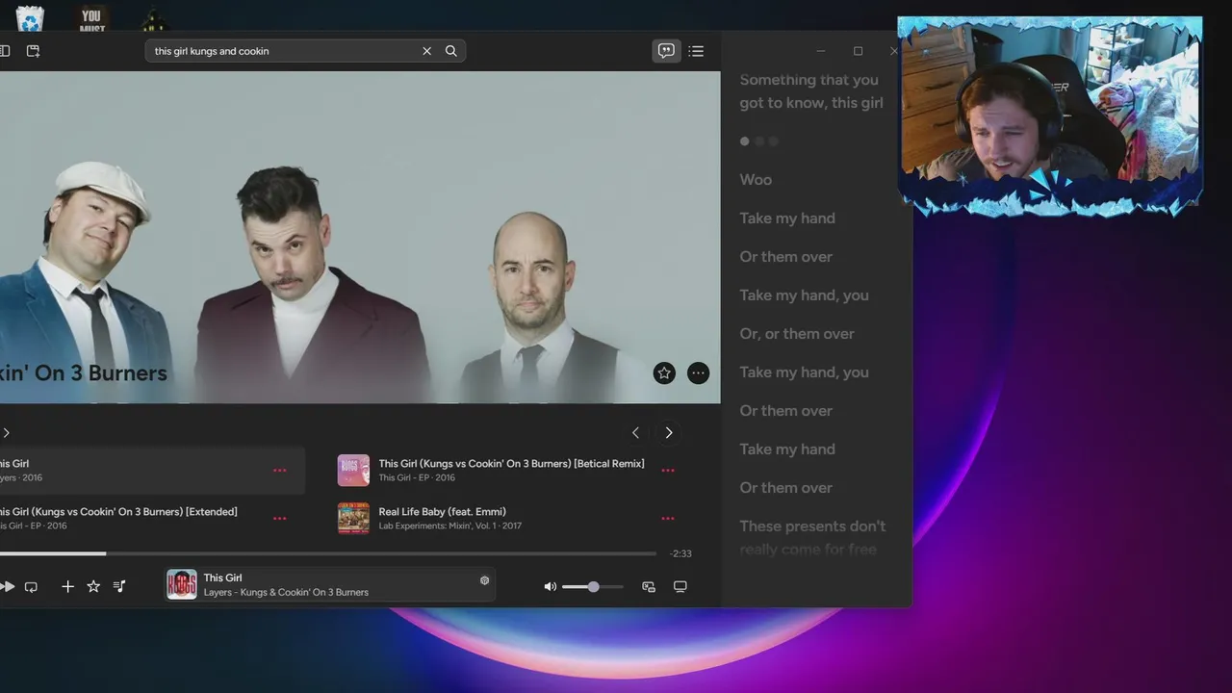Open the play queue list icon
The height and width of the screenshot is (693, 1232).
(x=697, y=51)
